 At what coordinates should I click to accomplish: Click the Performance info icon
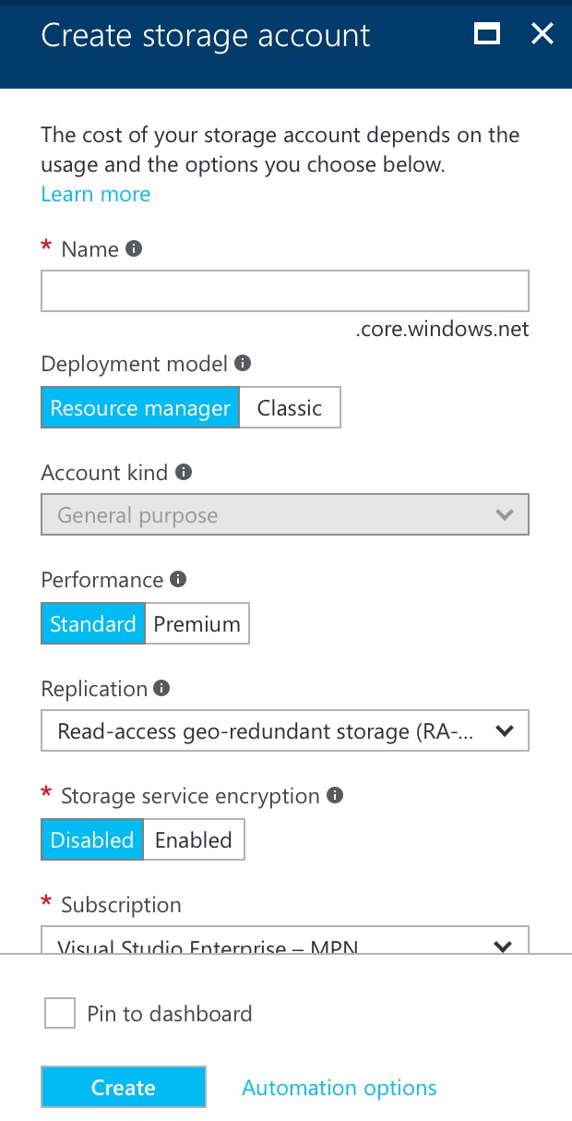click(180, 579)
